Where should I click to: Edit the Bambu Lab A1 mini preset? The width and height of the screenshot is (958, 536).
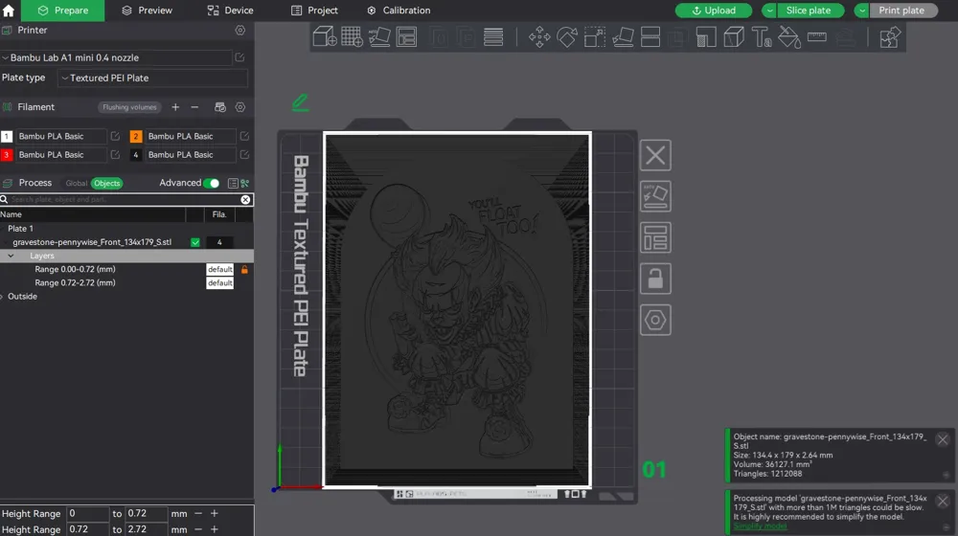click(x=239, y=57)
